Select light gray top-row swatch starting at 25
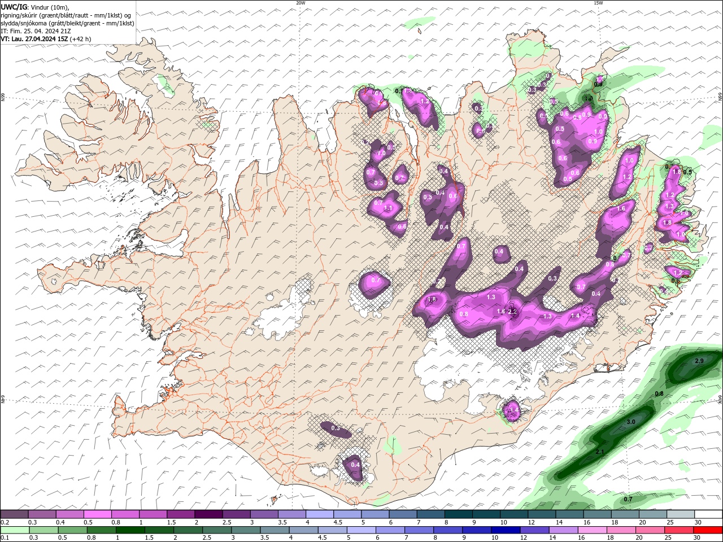 (x=680, y=514)
